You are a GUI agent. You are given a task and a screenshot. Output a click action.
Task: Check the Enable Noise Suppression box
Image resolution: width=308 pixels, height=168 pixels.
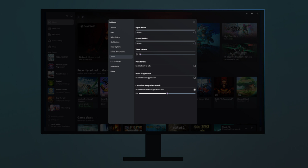pos(194,78)
